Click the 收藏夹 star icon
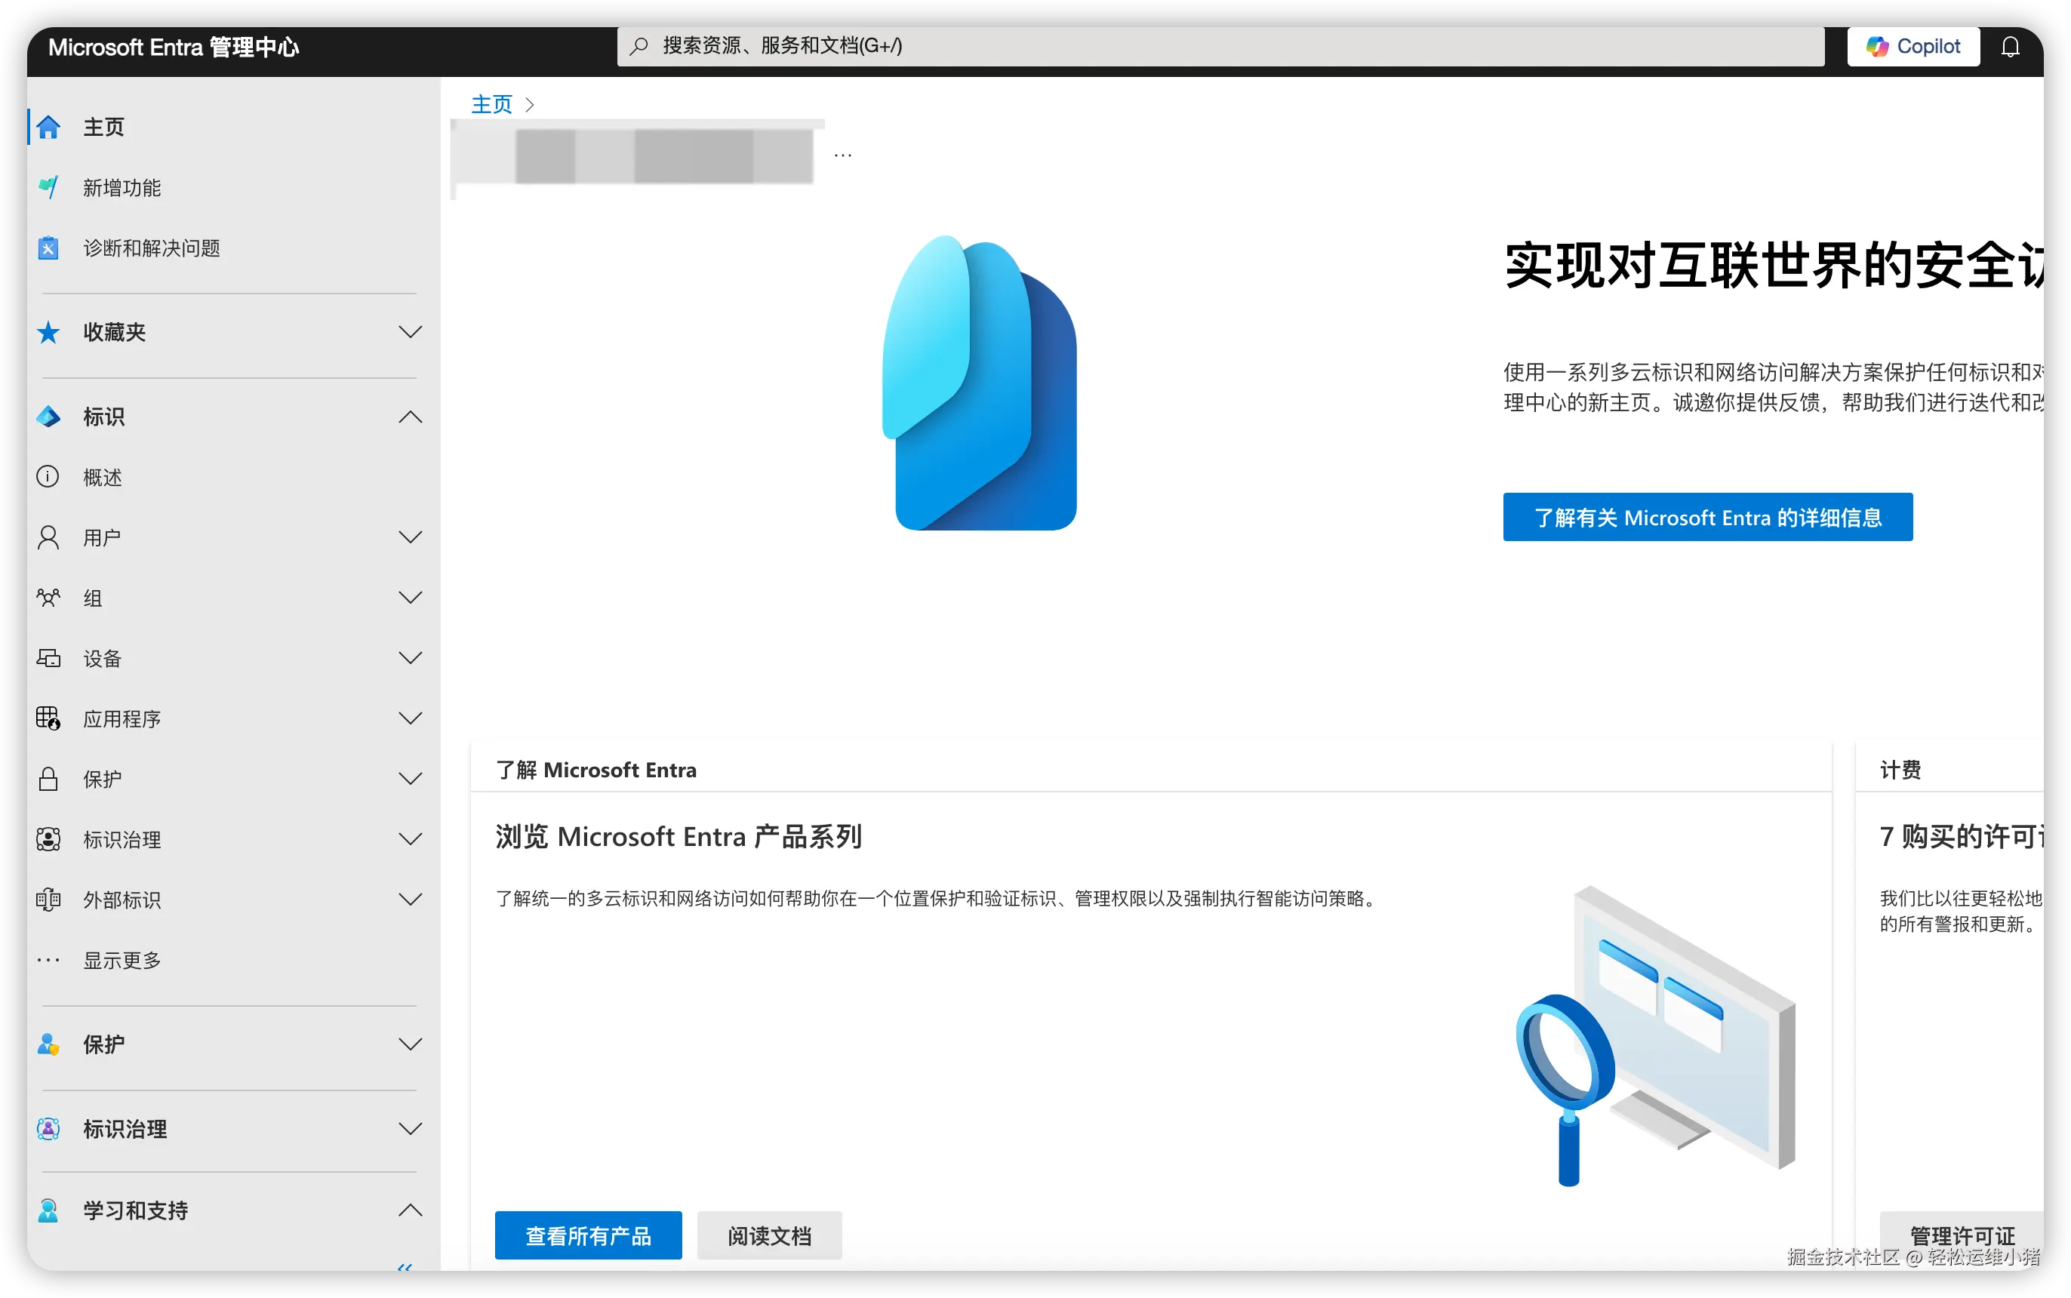The image size is (2071, 1298). pyautogui.click(x=49, y=332)
